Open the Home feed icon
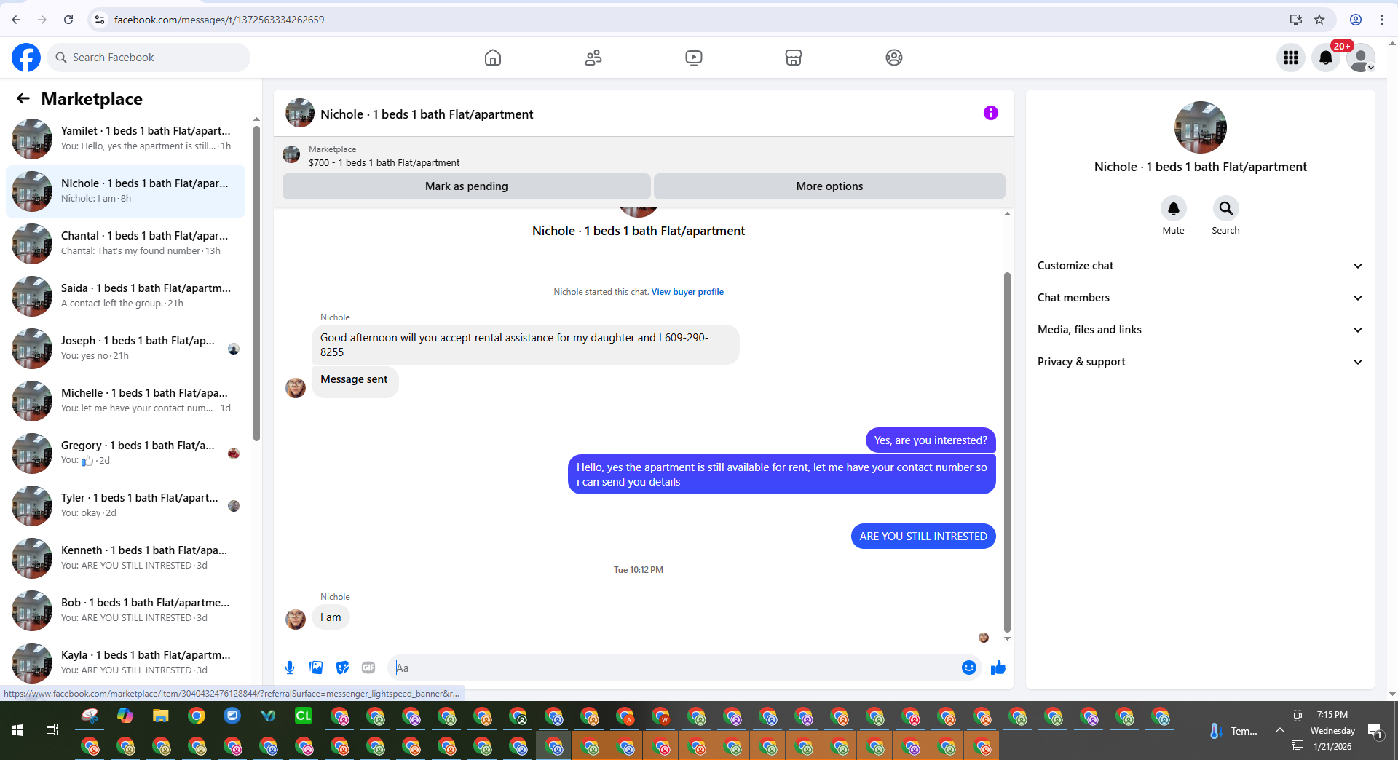The height and width of the screenshot is (760, 1398). click(x=493, y=58)
